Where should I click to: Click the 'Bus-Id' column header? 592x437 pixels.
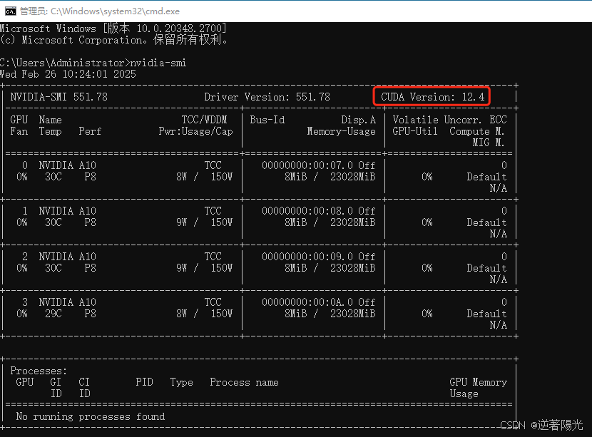[x=267, y=120]
